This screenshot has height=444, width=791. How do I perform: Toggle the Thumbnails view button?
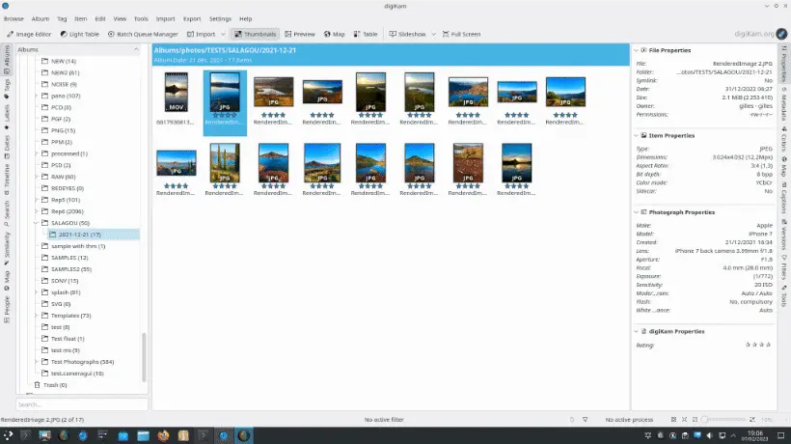tap(255, 34)
